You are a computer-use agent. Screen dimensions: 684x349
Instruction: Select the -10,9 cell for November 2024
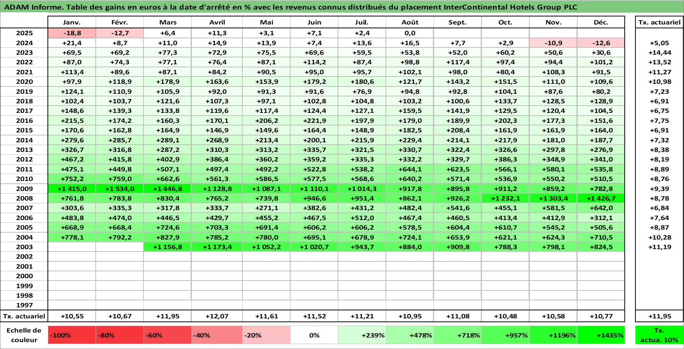pos(553,43)
